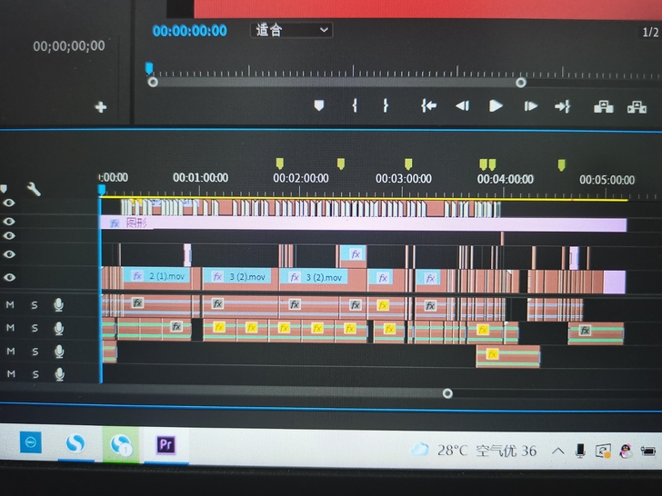Solo the bottom audio track

point(35,373)
